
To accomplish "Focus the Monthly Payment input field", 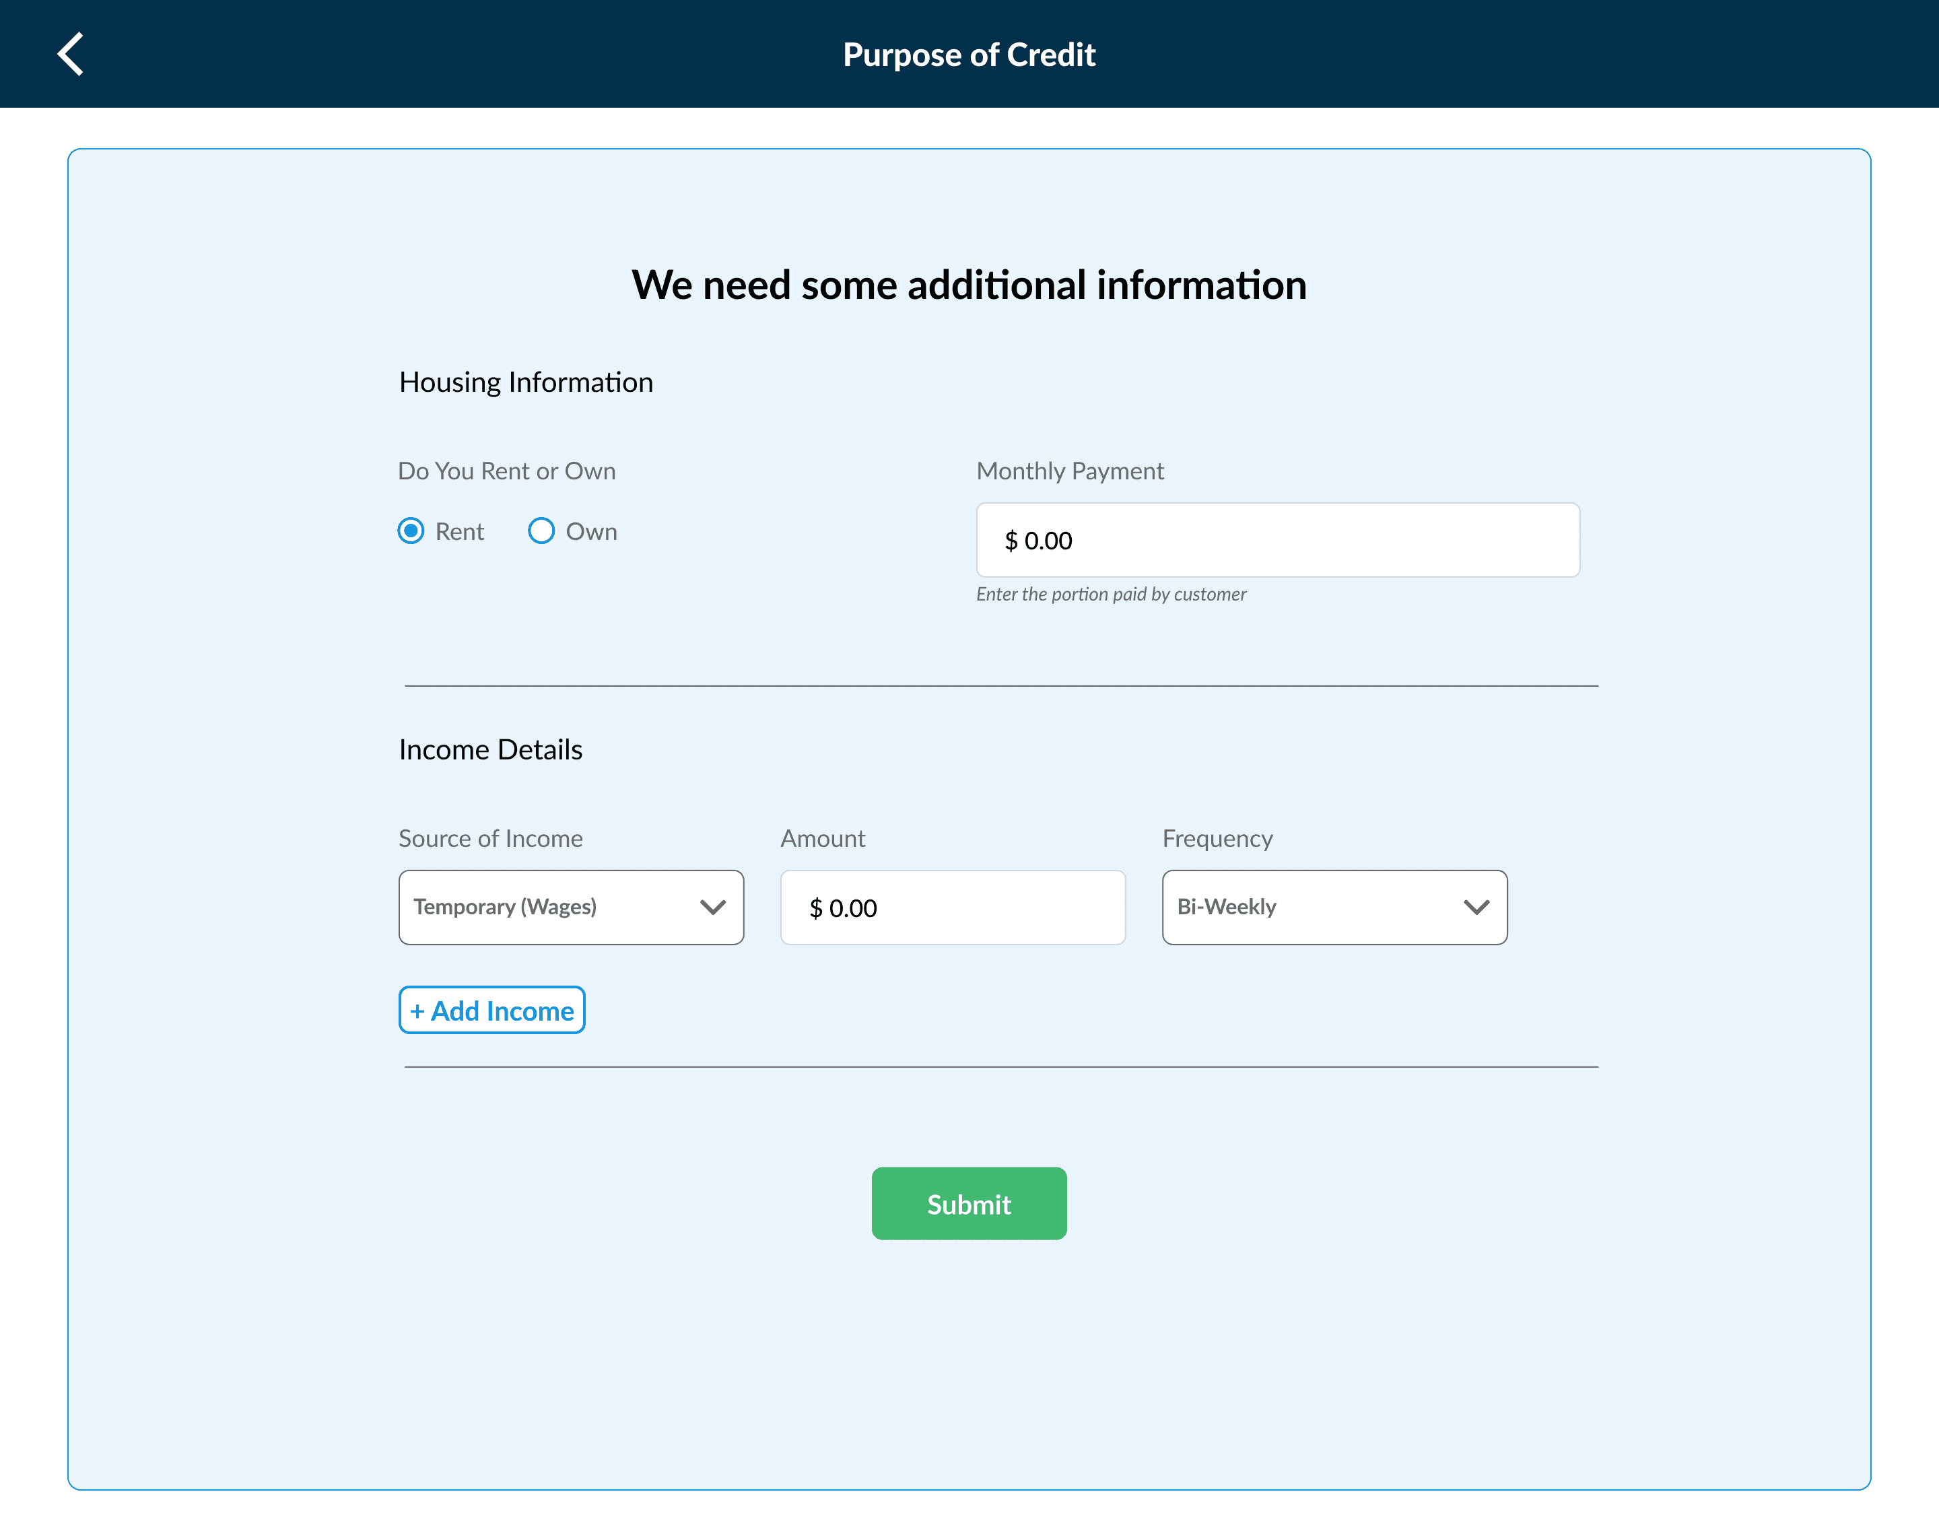I will coord(1277,541).
